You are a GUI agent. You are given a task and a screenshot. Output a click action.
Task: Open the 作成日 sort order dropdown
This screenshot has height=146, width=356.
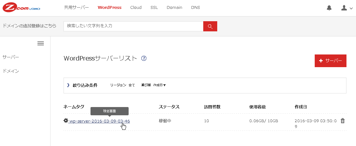coord(160,85)
